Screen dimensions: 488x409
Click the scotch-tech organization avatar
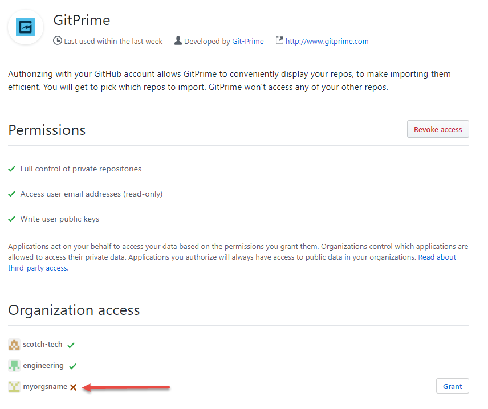14,345
